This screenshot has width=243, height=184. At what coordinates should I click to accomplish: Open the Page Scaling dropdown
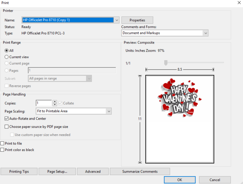tap(109, 111)
